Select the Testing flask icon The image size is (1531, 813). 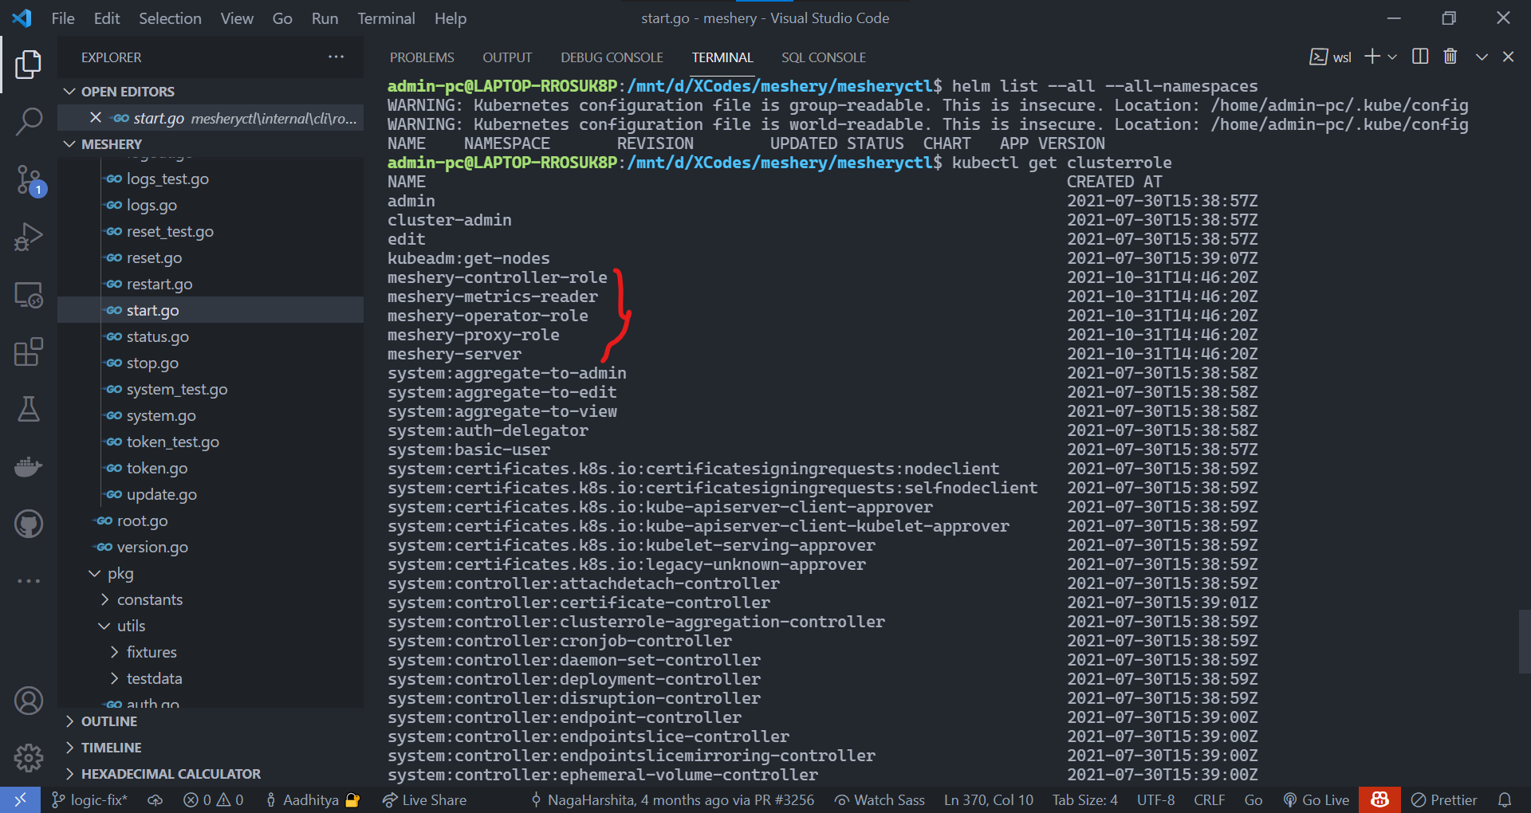click(29, 409)
